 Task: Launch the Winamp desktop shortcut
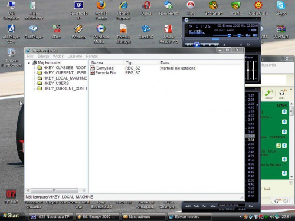[78, 32]
